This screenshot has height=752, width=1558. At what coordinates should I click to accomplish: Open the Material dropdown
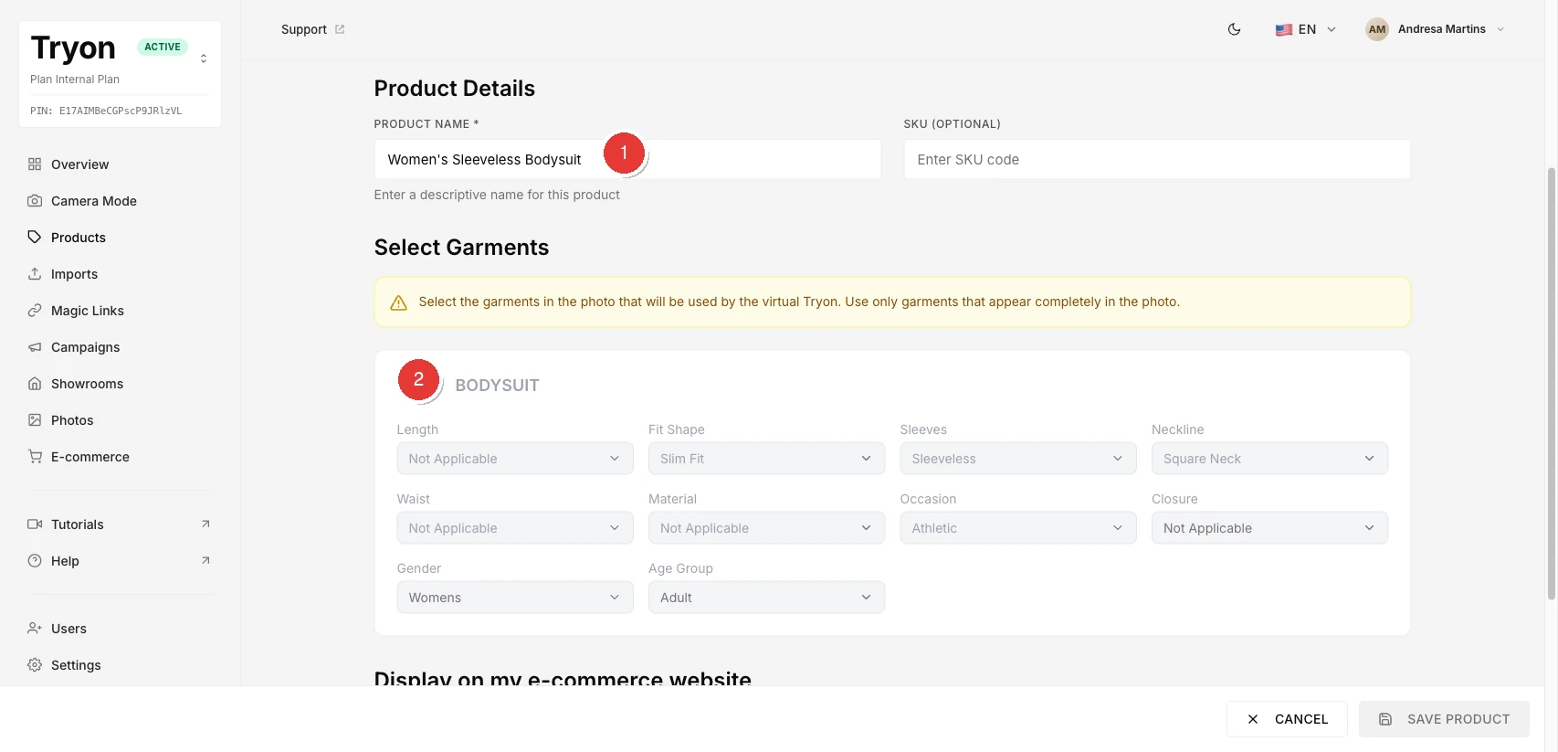pos(766,528)
